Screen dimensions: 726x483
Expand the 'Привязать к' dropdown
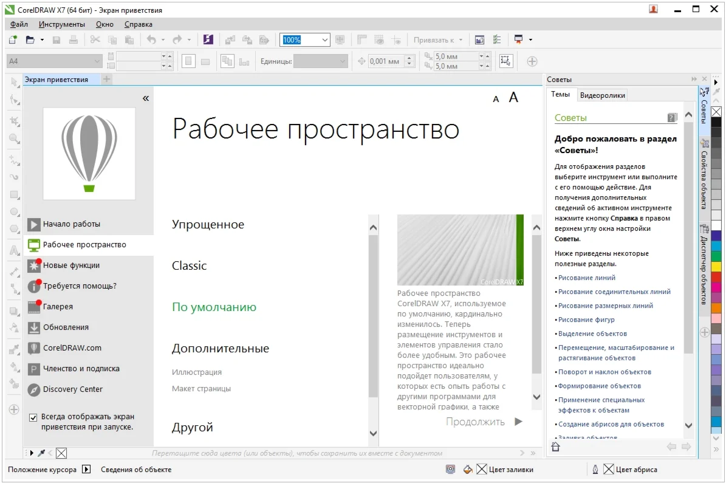[459, 39]
